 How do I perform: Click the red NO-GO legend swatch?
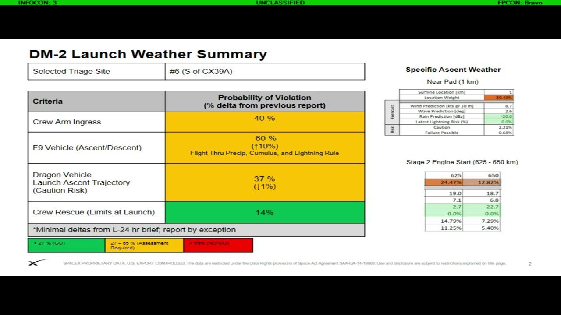tap(218, 245)
